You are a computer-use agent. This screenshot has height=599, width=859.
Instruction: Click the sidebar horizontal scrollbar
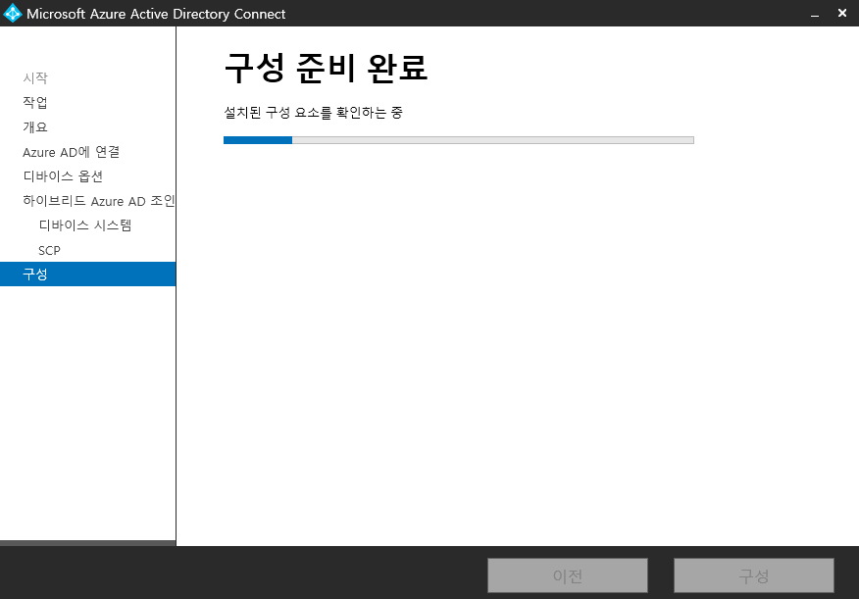pyautogui.click(x=87, y=543)
